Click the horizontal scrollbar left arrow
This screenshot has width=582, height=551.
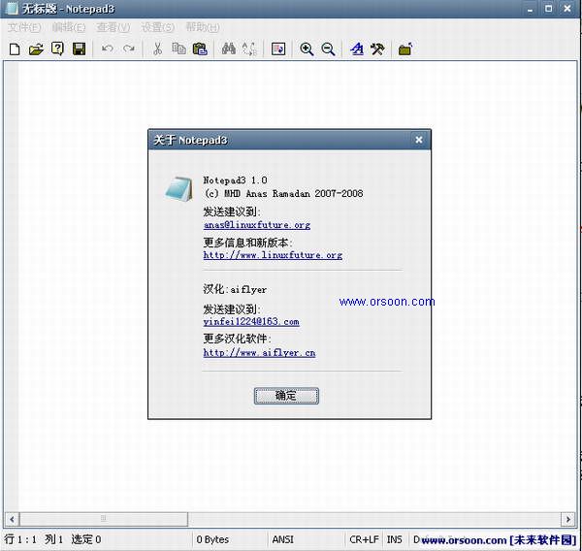click(x=12, y=519)
